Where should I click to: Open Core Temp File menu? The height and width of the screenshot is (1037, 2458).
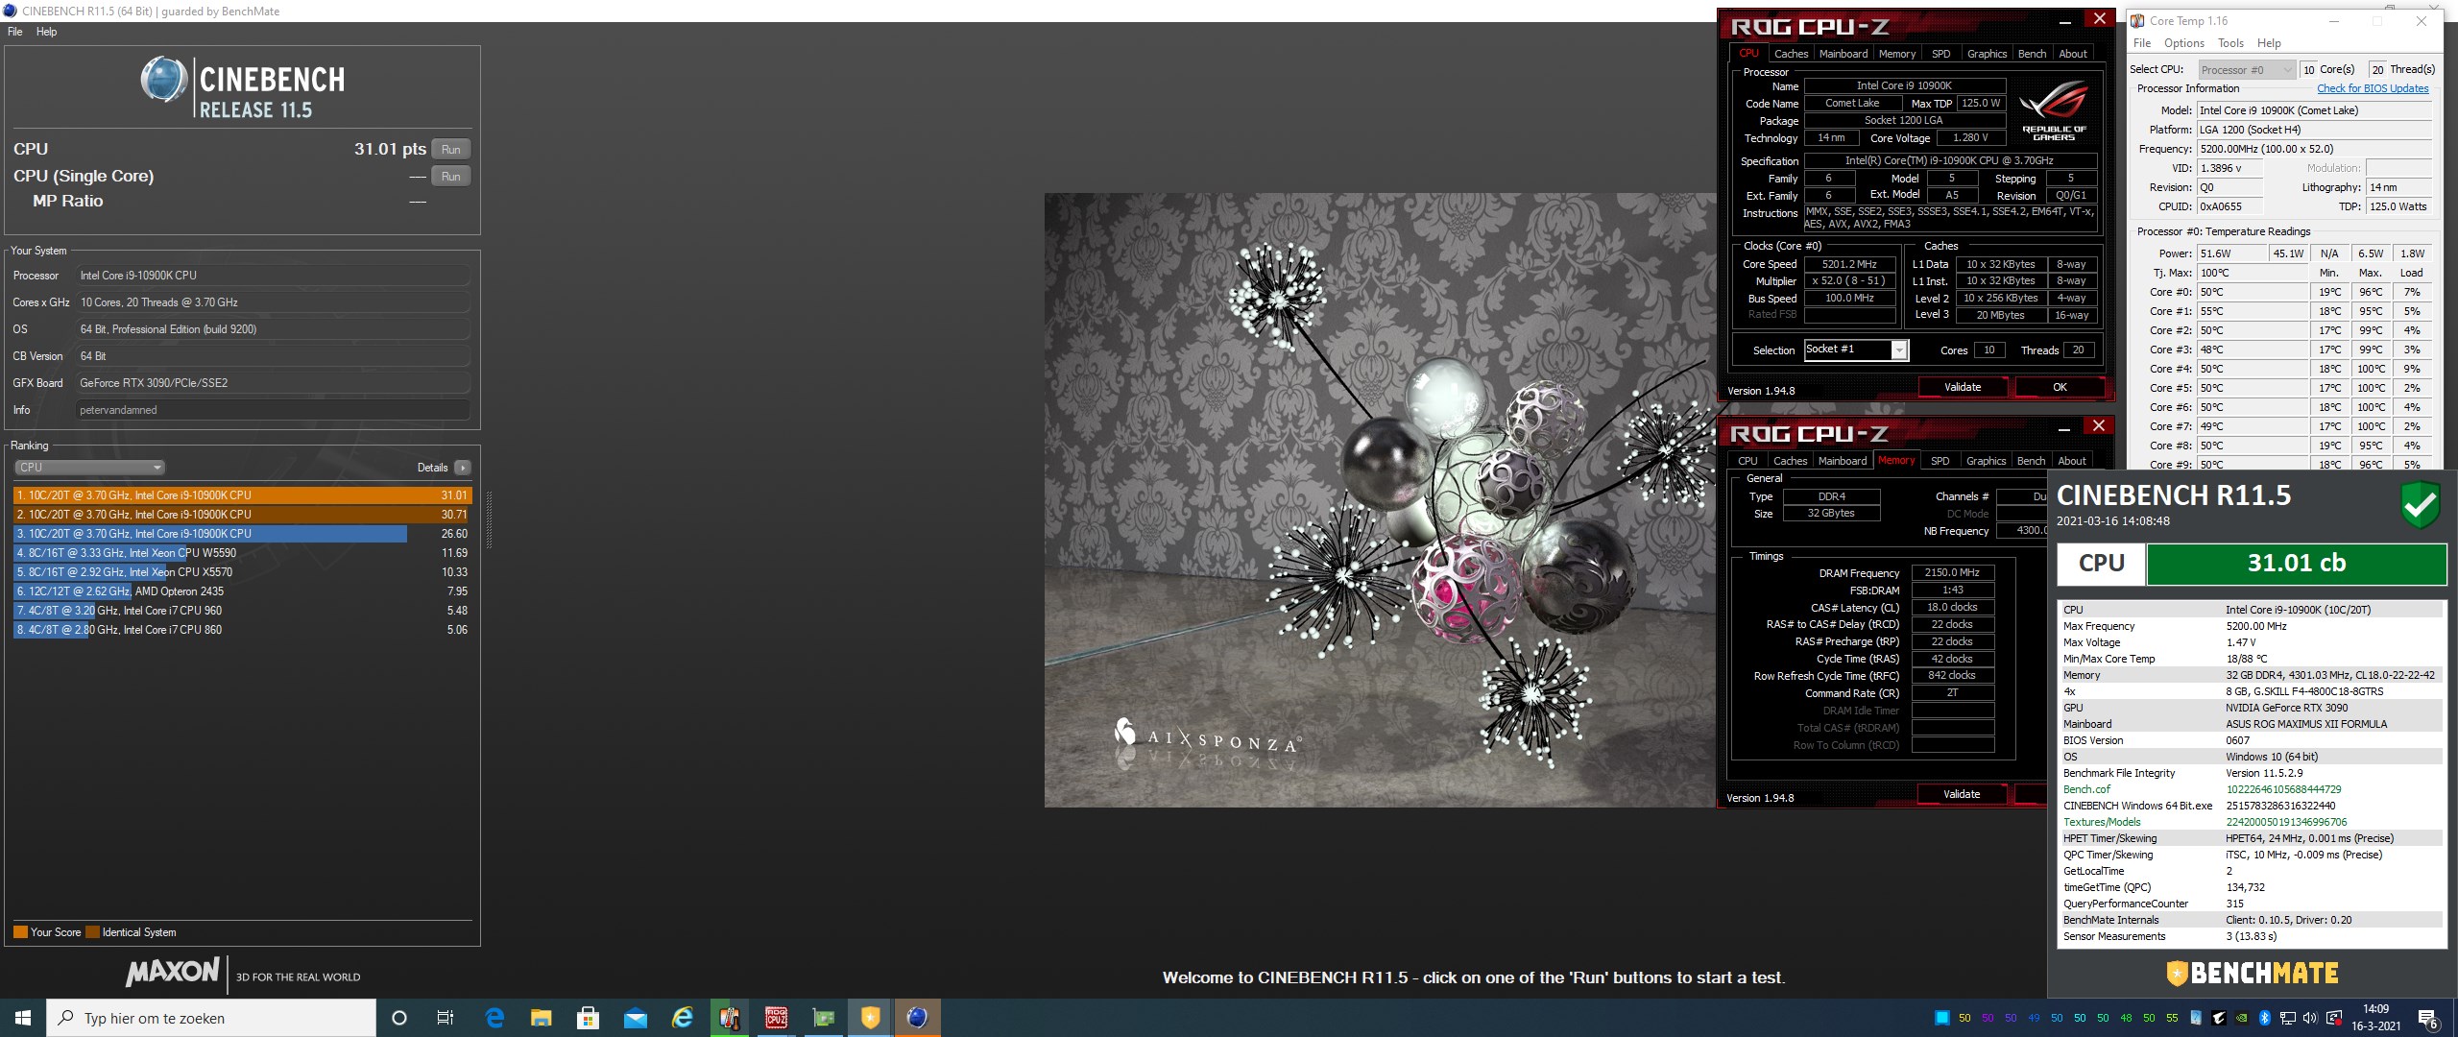tap(2142, 43)
